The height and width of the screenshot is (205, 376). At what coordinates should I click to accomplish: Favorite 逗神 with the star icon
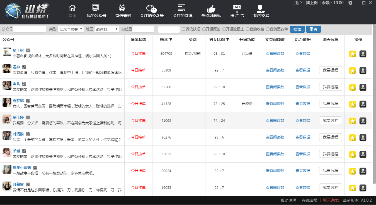tap(352, 70)
